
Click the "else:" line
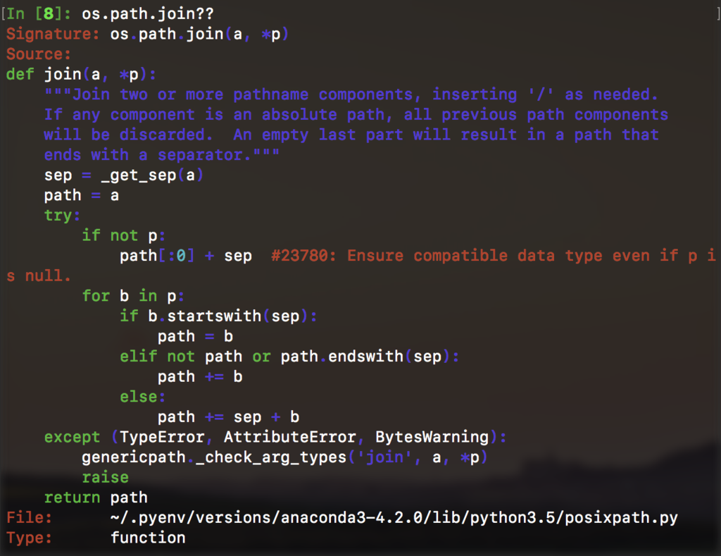tap(142, 397)
